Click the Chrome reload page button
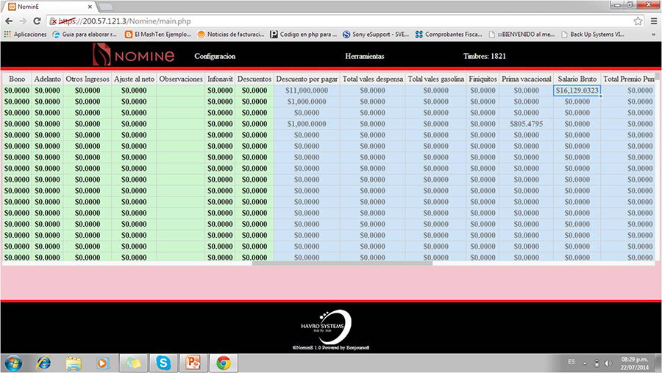662x373 pixels. [x=37, y=21]
